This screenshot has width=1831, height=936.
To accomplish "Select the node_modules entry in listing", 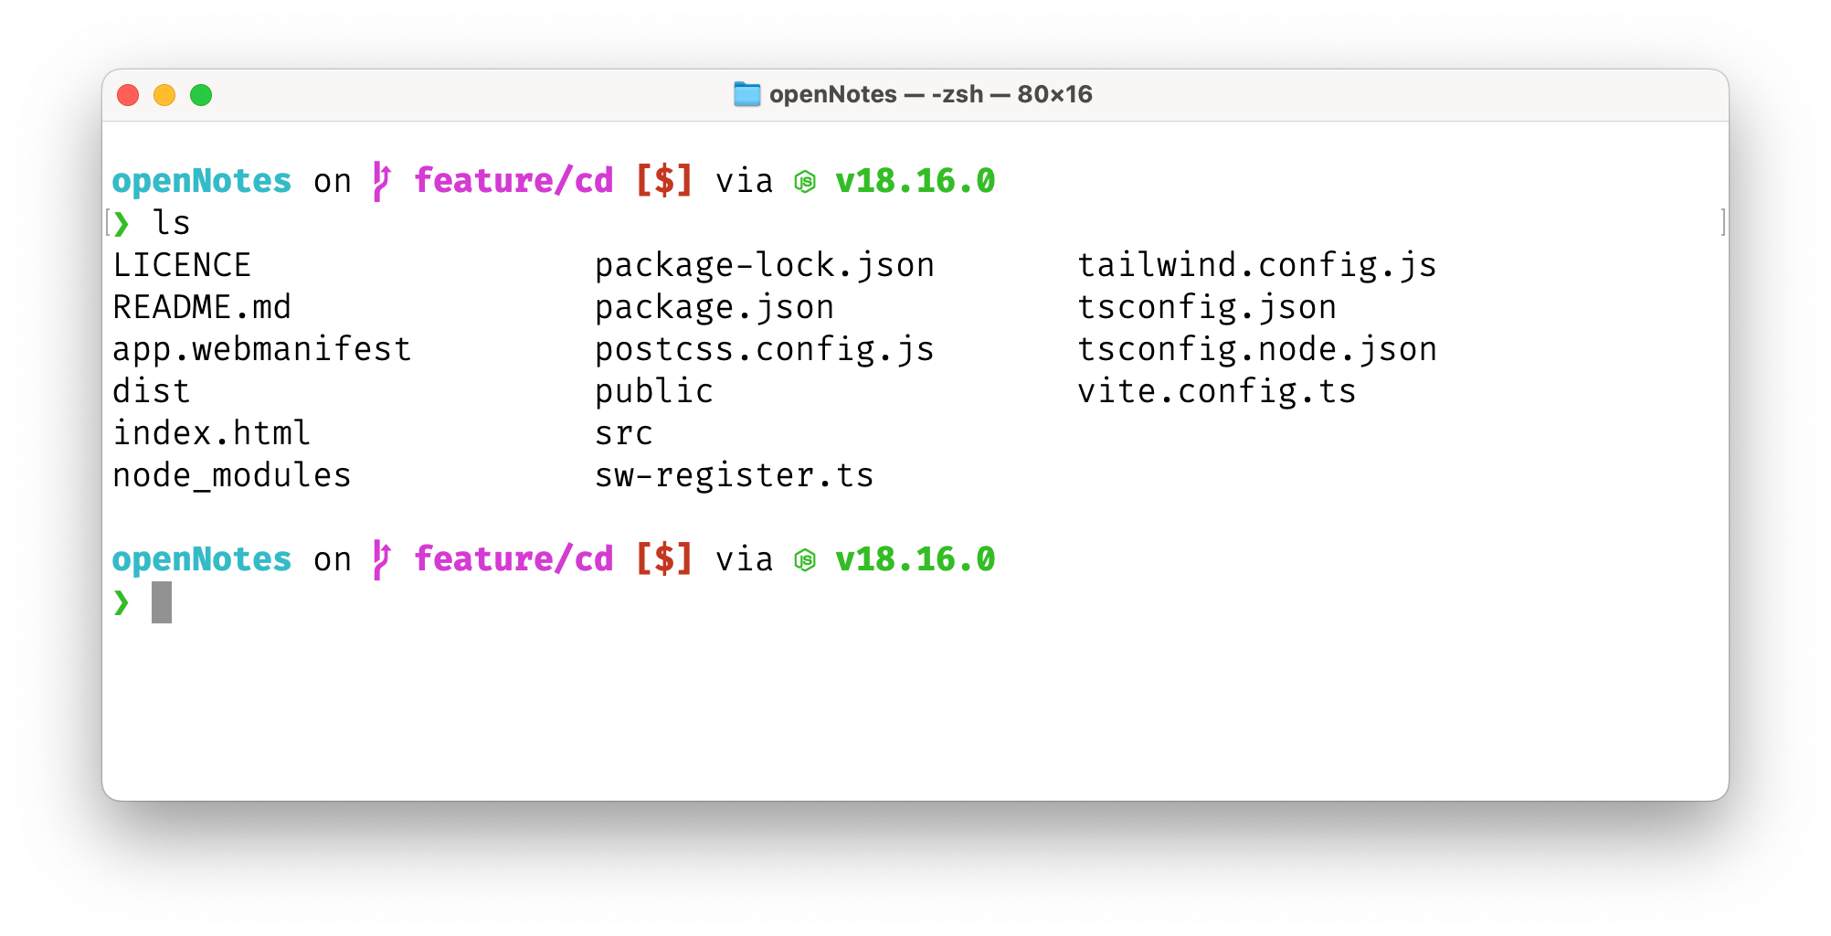I will pyautogui.click(x=231, y=474).
